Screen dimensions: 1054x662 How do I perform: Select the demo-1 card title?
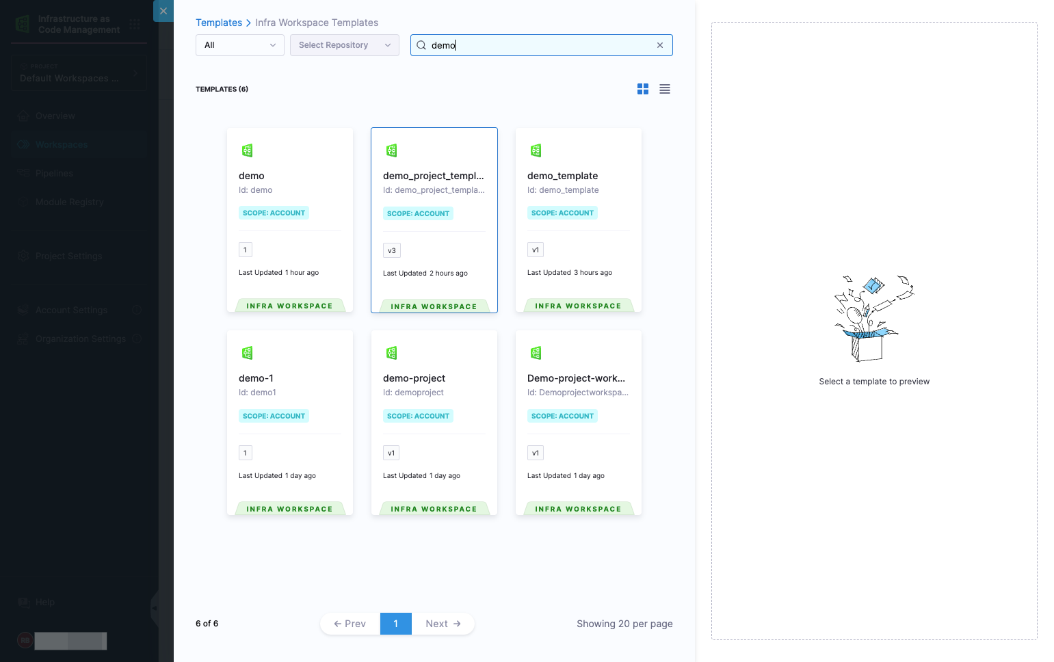256,378
